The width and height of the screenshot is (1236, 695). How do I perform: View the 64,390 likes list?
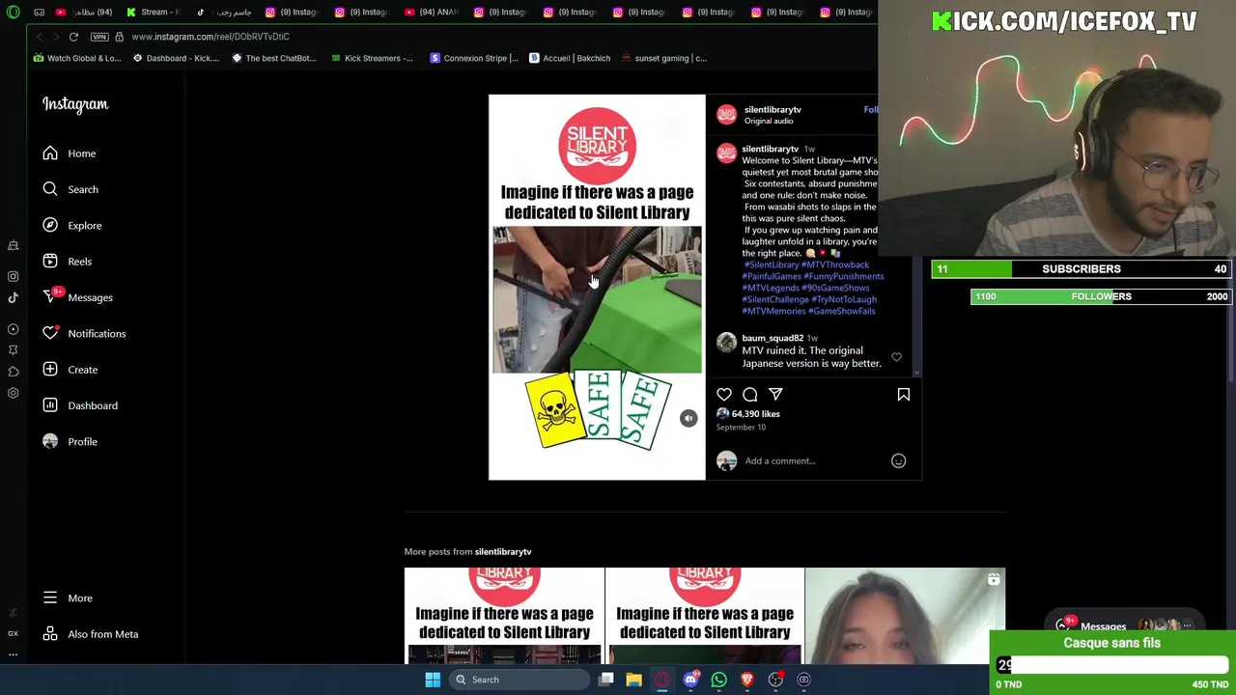(x=756, y=413)
